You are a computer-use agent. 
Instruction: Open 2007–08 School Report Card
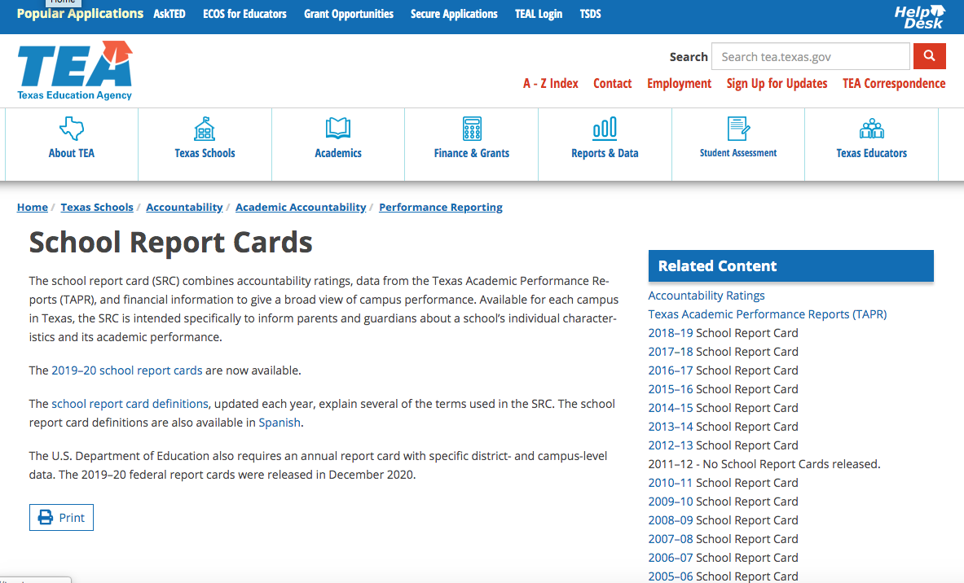[670, 539]
